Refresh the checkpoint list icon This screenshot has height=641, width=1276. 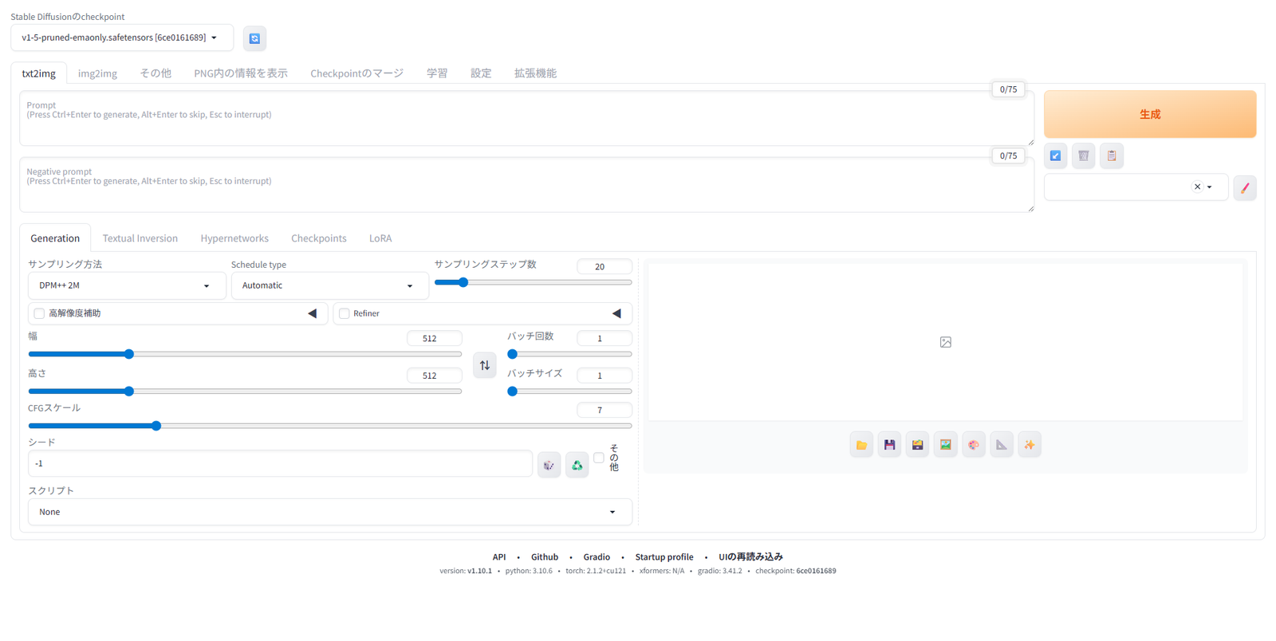pyautogui.click(x=254, y=38)
